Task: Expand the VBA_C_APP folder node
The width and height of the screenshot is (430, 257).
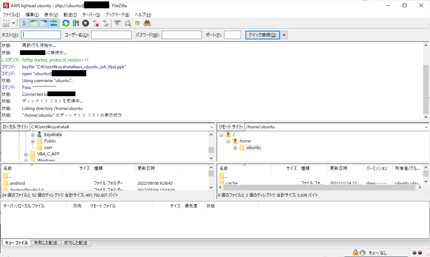Action: click(26, 154)
